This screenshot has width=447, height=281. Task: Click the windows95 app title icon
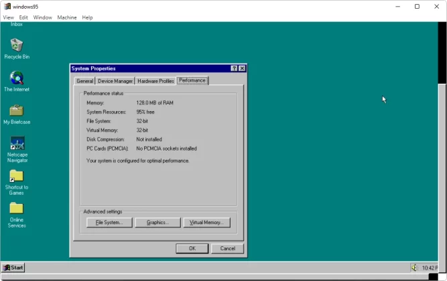(x=7, y=6)
